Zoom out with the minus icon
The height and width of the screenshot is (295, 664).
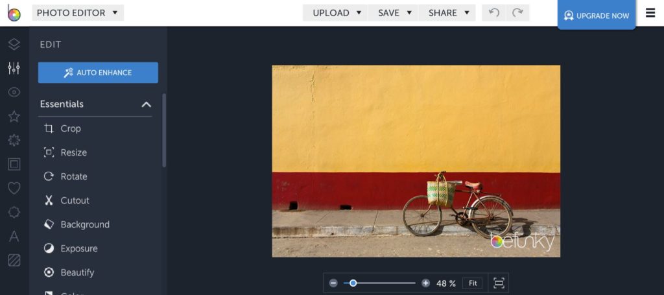[334, 283]
